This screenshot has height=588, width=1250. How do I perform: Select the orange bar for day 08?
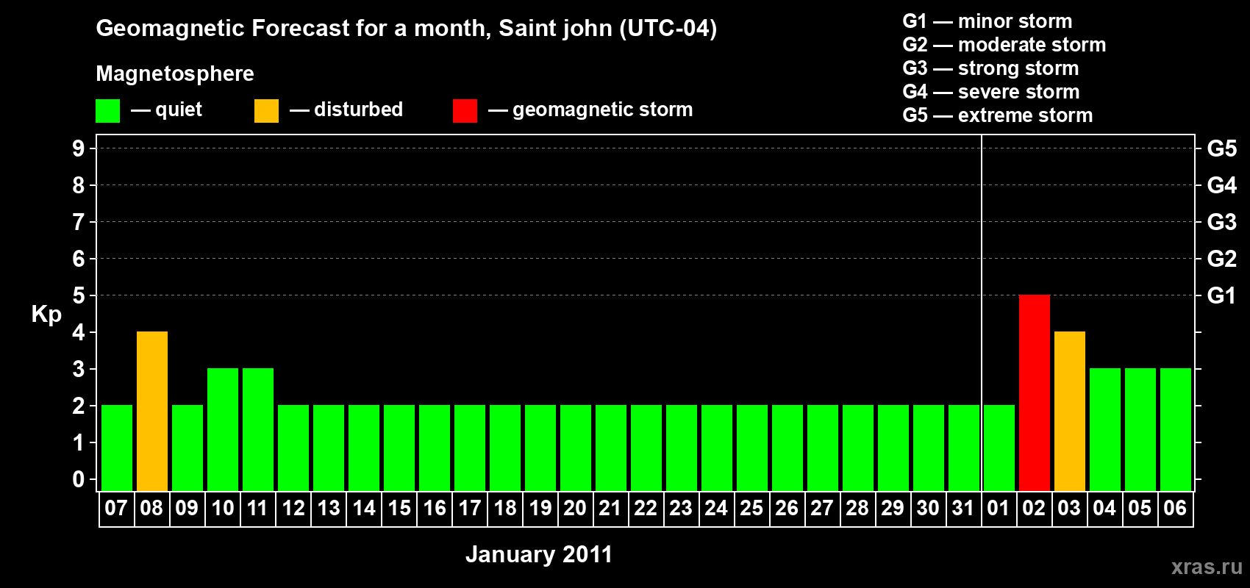152,412
